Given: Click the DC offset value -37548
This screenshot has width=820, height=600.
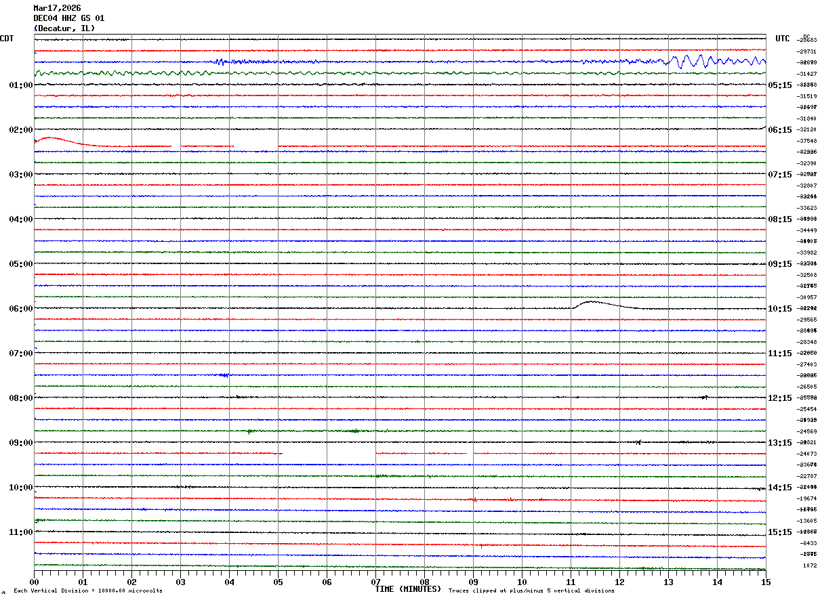Looking at the screenshot, I should [x=806, y=141].
